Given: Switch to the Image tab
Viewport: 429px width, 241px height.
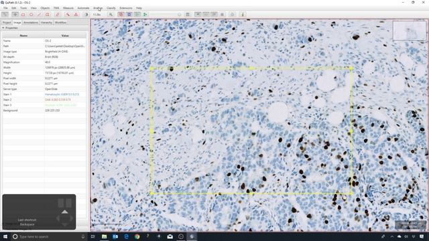Looking at the screenshot, I should point(17,22).
